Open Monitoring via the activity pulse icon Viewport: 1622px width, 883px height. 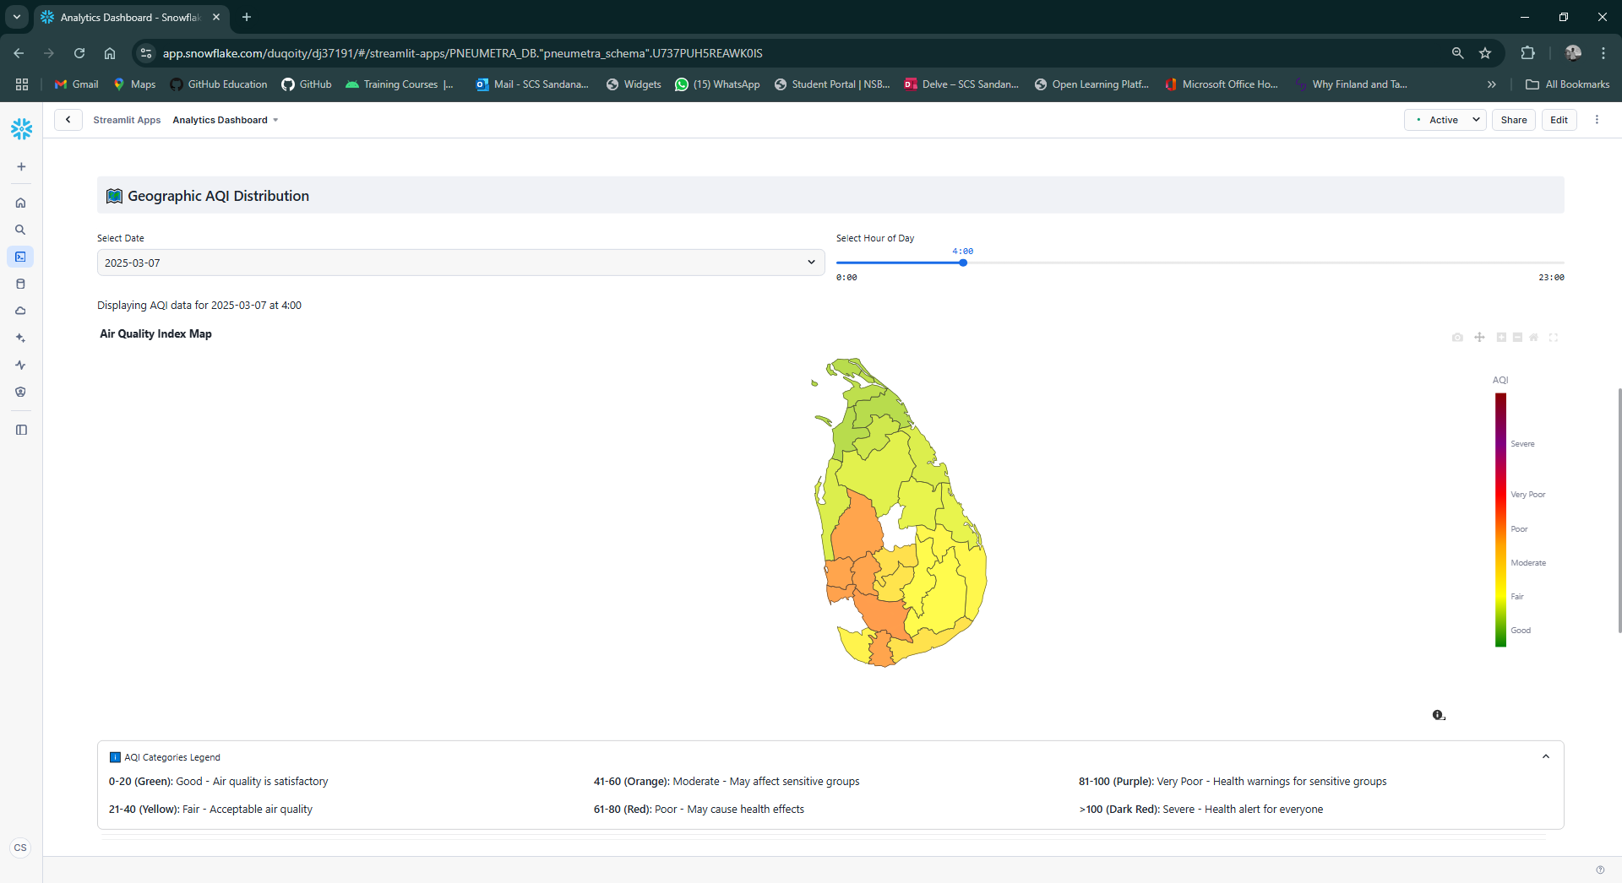pyautogui.click(x=20, y=365)
